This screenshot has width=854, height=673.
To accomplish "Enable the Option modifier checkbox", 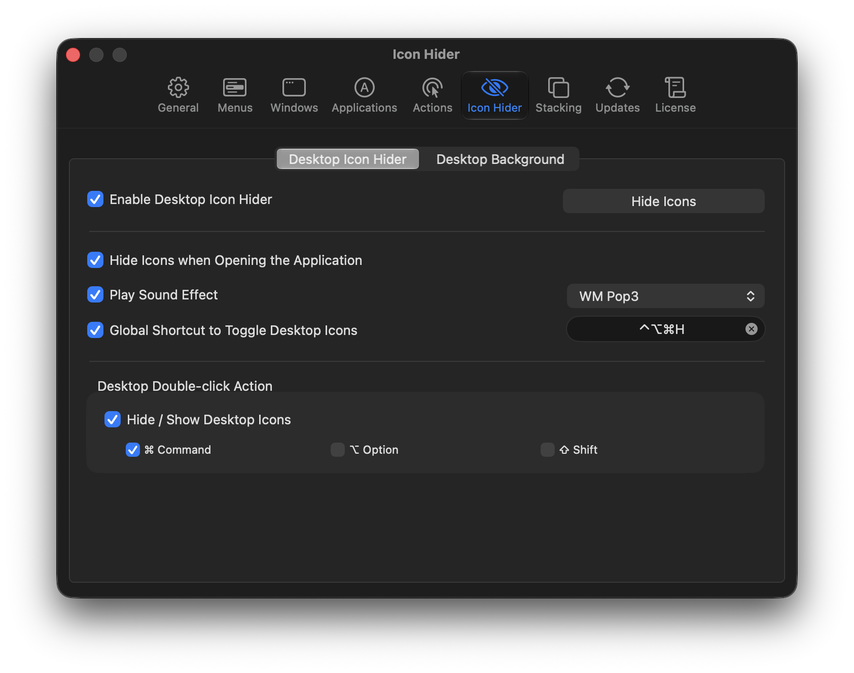I will point(338,450).
